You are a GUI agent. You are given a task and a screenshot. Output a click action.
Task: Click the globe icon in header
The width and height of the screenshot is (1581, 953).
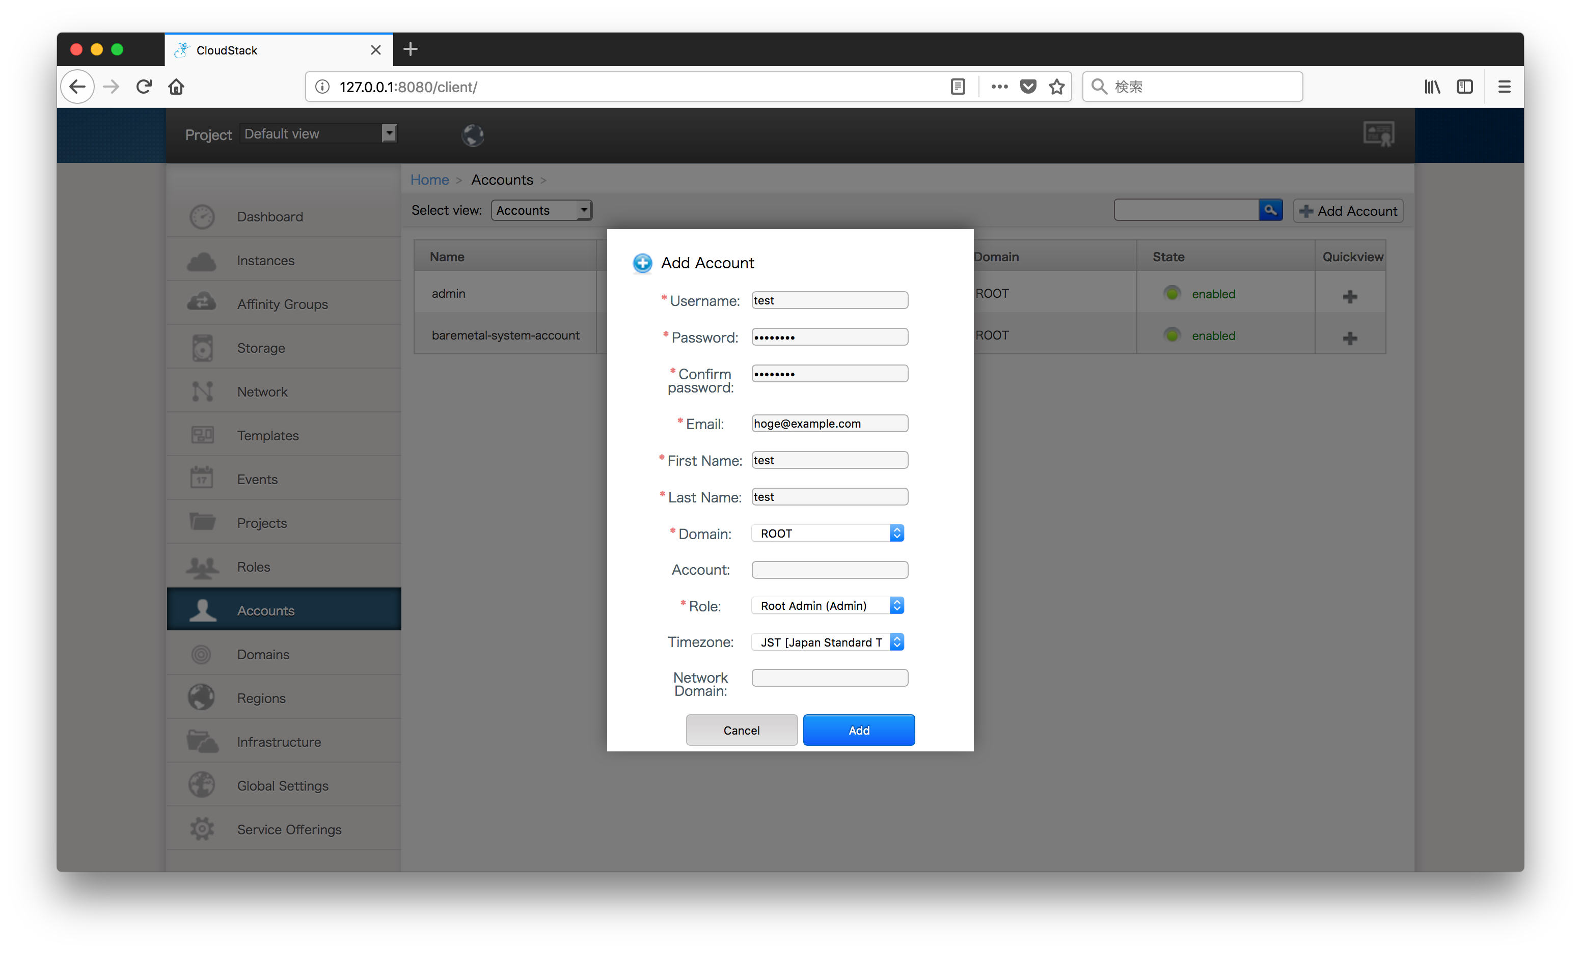pyautogui.click(x=473, y=135)
